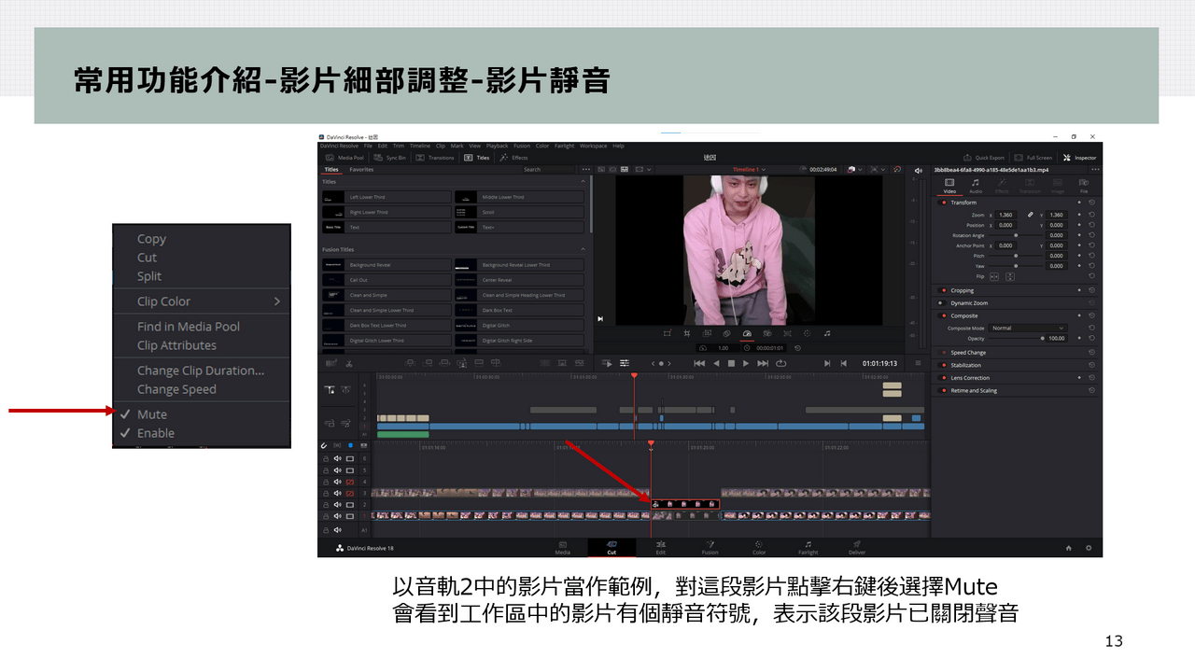Viewport: 1195px width, 672px height.
Task: Choose Mute from the context menu
Action: point(152,414)
